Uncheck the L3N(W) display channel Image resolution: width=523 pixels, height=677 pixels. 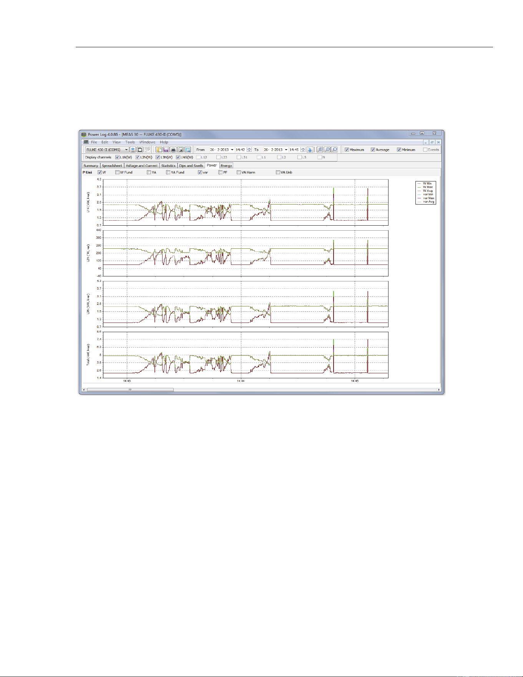pos(158,157)
